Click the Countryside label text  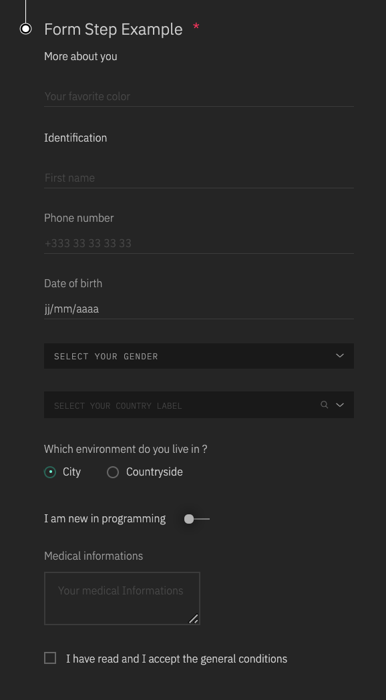pyautogui.click(x=154, y=472)
